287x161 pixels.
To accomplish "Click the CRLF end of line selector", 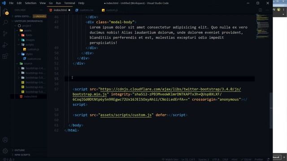I will (225, 159).
